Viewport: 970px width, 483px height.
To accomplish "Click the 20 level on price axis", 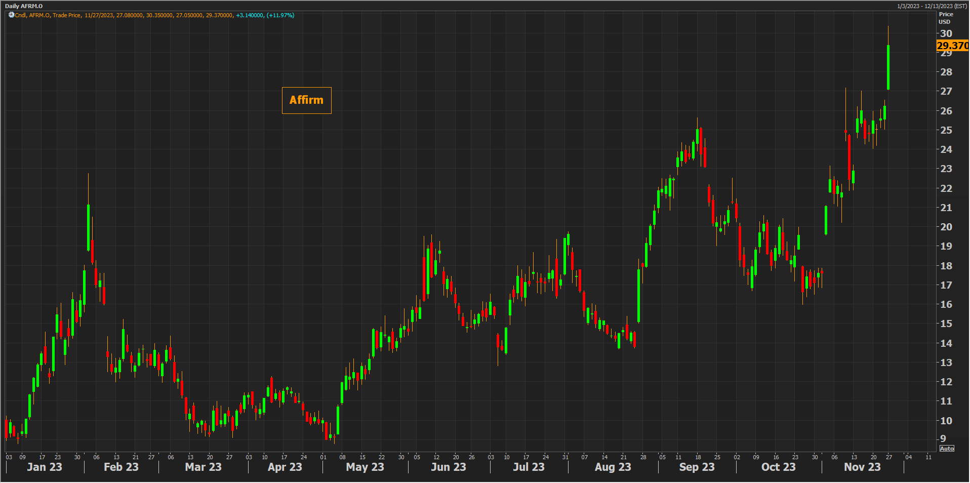I will pyautogui.click(x=946, y=227).
